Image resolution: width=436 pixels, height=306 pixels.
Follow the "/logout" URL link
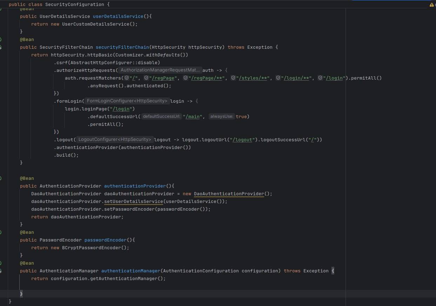coord(243,140)
